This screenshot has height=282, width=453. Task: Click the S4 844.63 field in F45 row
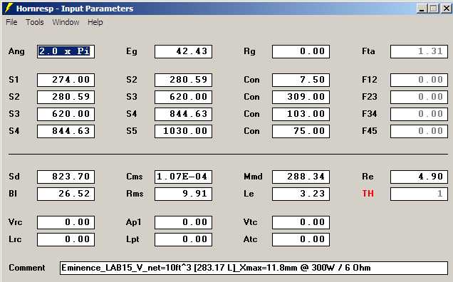pos(66,131)
